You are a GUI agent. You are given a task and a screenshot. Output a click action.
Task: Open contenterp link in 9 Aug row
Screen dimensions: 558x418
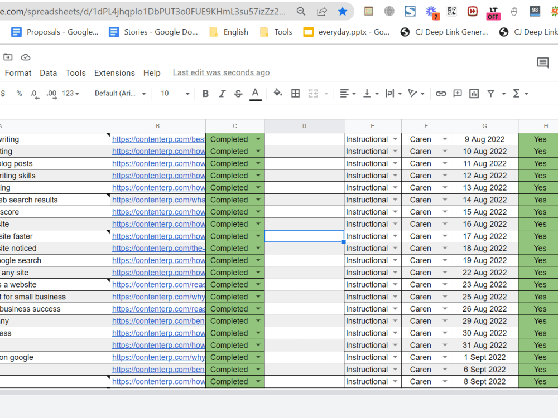[158, 139]
